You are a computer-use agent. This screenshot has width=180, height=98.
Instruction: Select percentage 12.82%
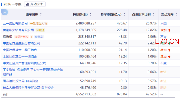coord(151,30)
